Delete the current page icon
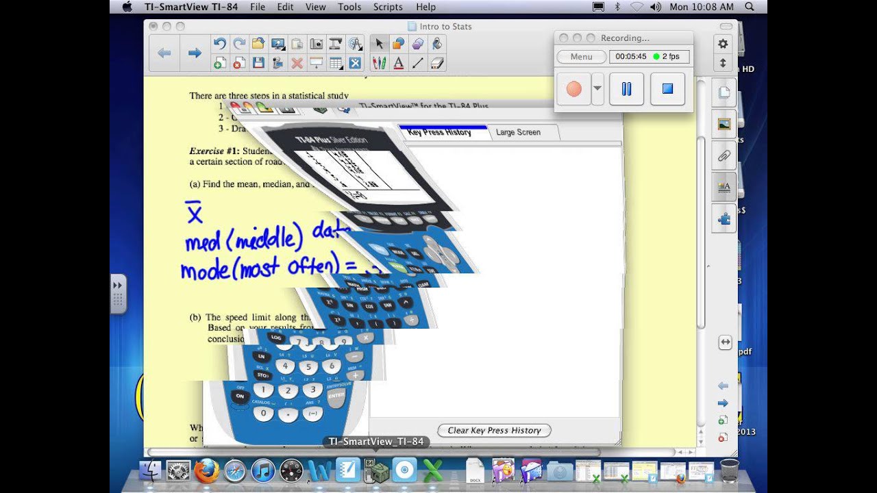The image size is (877, 493). click(239, 63)
